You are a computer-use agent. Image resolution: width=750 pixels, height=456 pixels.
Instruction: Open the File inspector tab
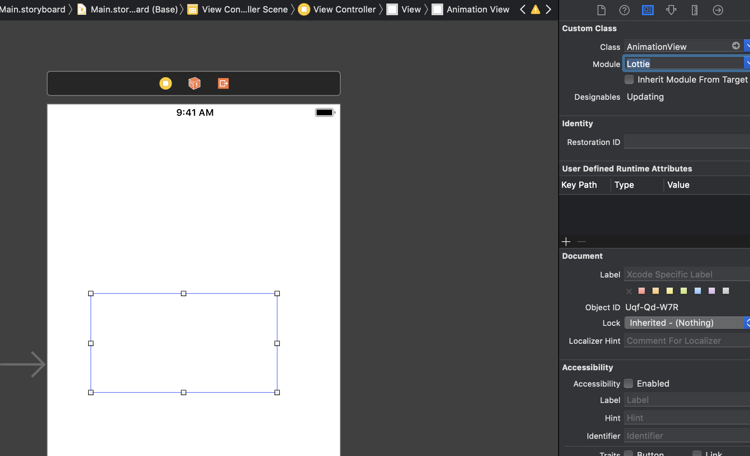point(601,10)
